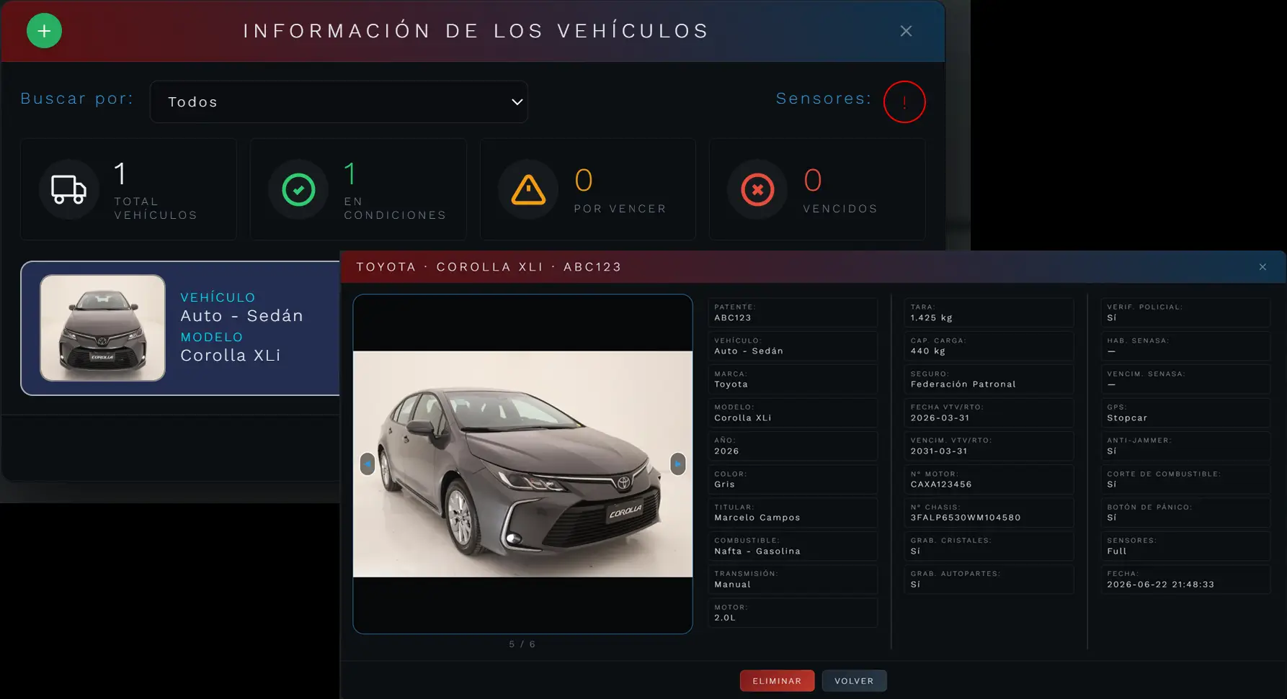Show previous photo with left arrow
1287x699 pixels.
(368, 464)
